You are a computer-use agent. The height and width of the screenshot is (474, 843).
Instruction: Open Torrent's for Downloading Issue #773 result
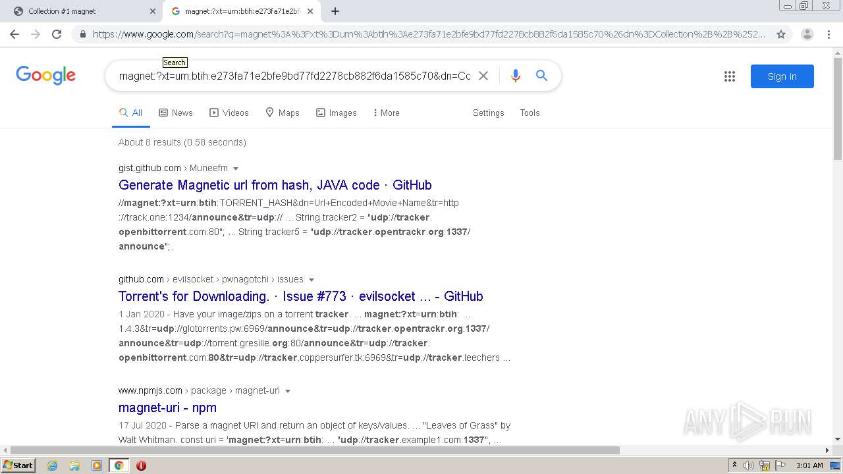[301, 296]
